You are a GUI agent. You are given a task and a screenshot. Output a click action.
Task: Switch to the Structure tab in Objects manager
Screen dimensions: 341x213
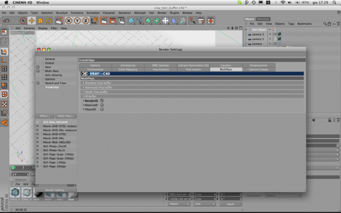tap(263, 19)
